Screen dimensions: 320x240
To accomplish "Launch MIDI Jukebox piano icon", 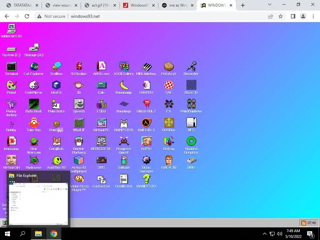I will [146, 69].
